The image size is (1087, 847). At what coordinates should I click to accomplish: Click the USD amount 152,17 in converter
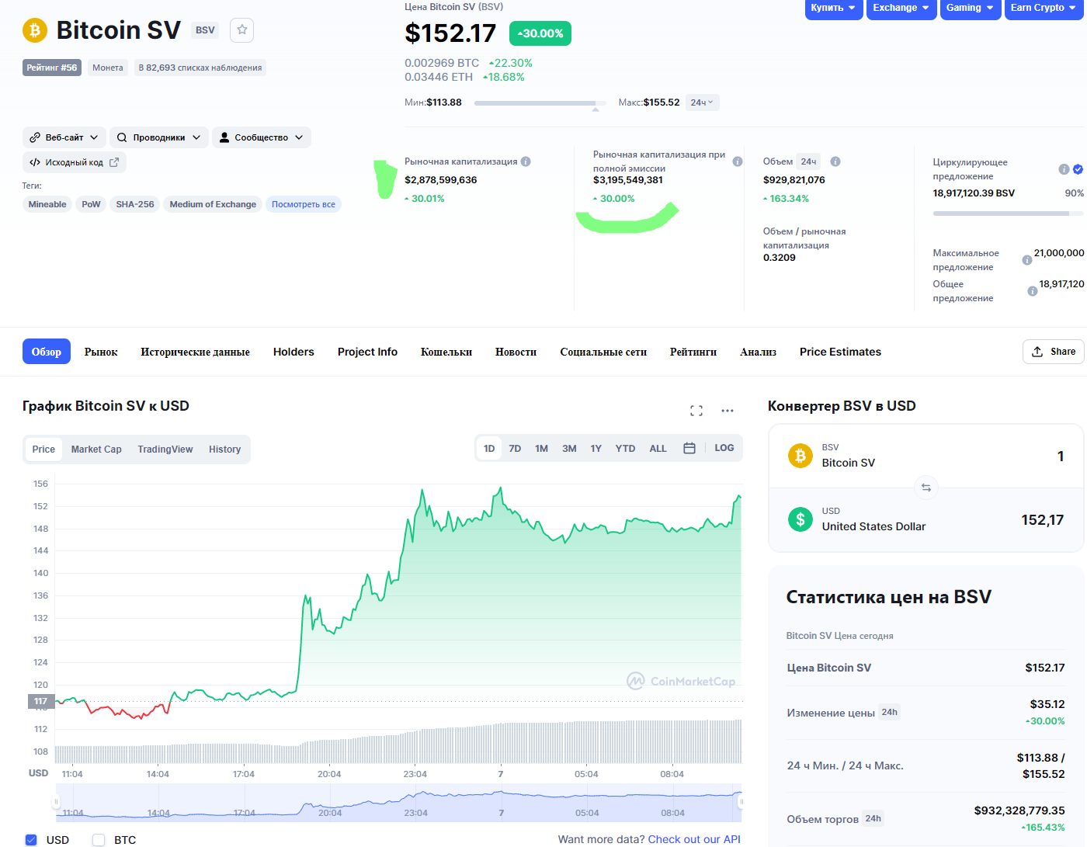click(x=1042, y=520)
